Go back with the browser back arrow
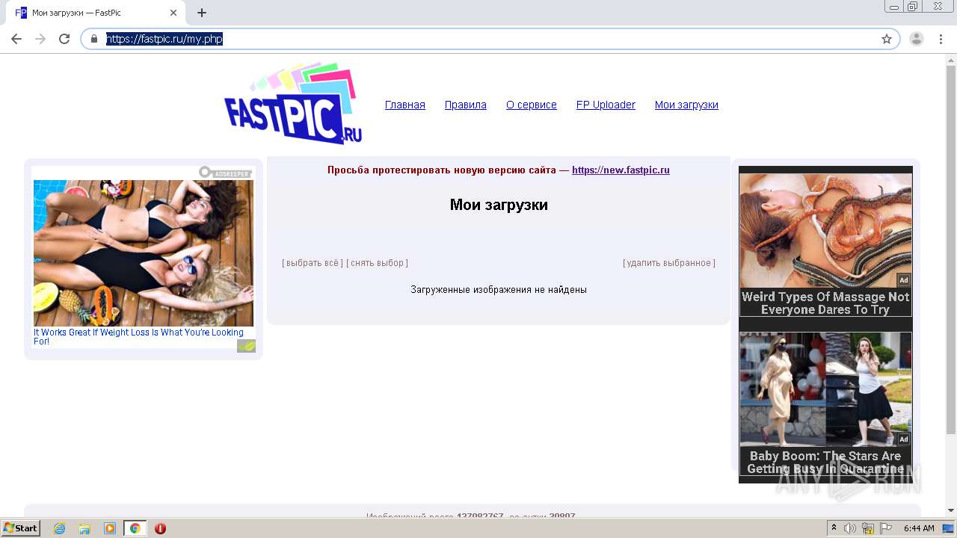 click(x=16, y=39)
